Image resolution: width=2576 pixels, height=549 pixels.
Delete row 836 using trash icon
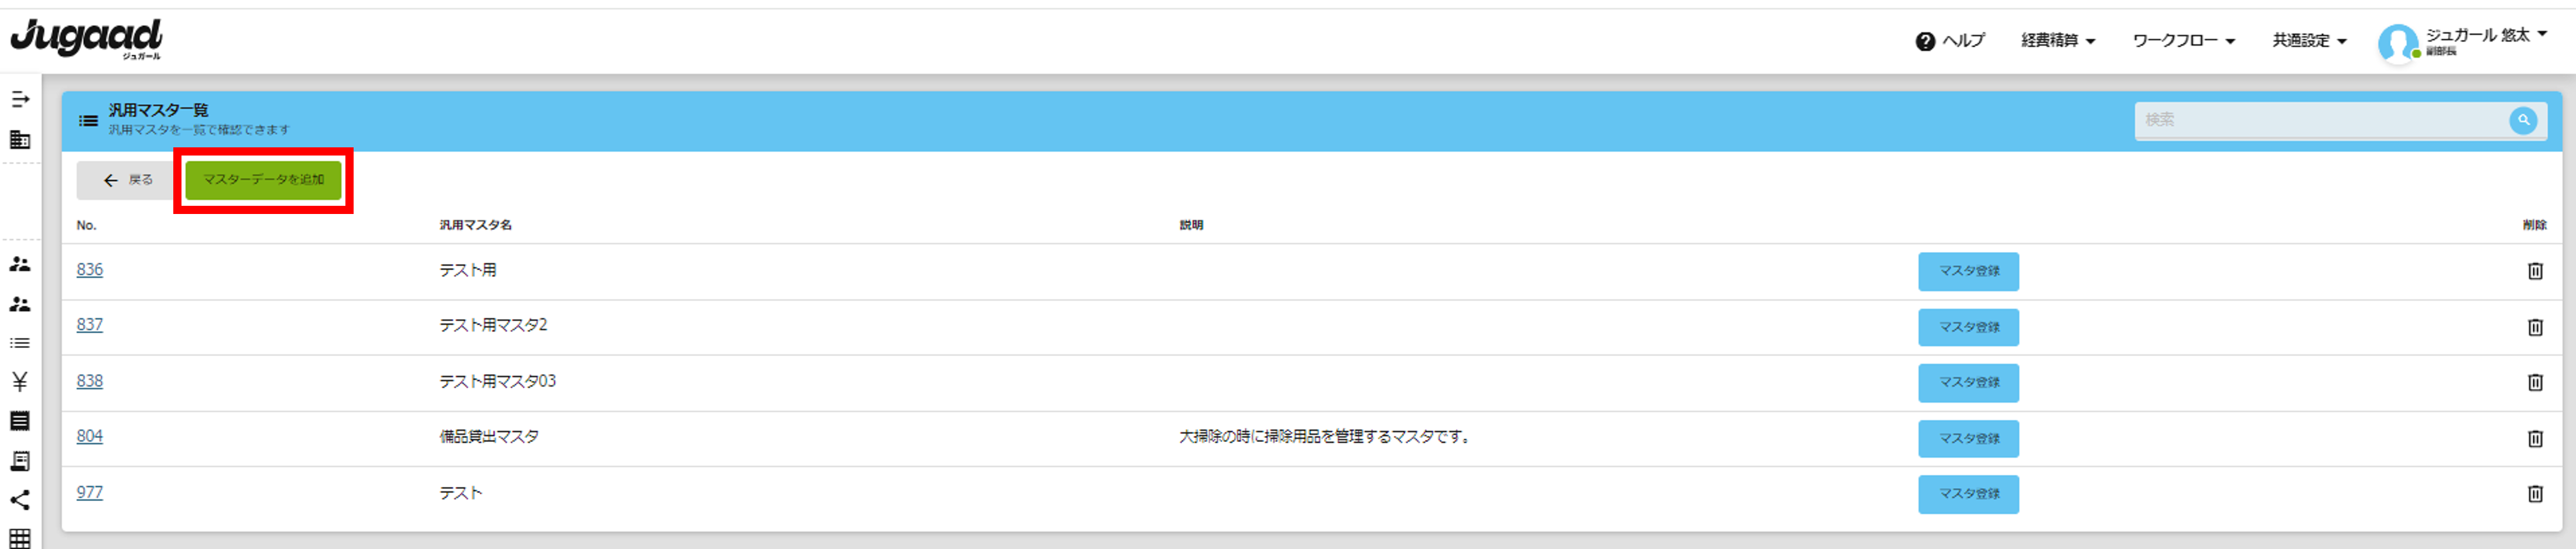tap(2535, 271)
